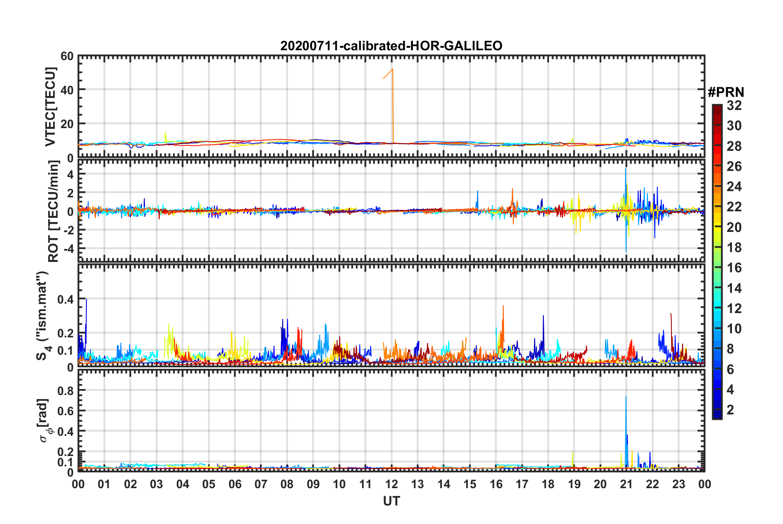Click the x-axis tick label 21
This screenshot has width=783, height=524.
[626, 484]
